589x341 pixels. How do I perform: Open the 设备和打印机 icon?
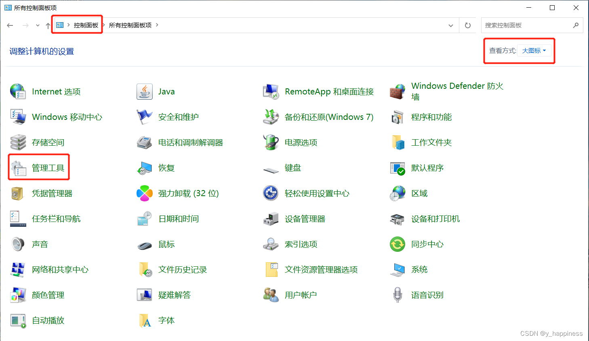click(x=397, y=219)
